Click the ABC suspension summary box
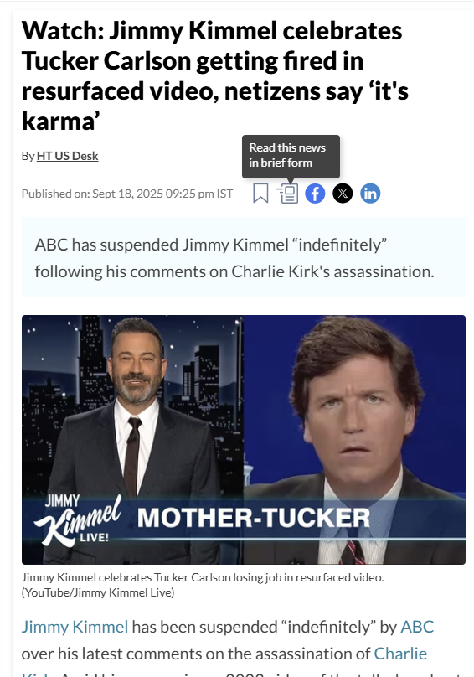 click(244, 257)
